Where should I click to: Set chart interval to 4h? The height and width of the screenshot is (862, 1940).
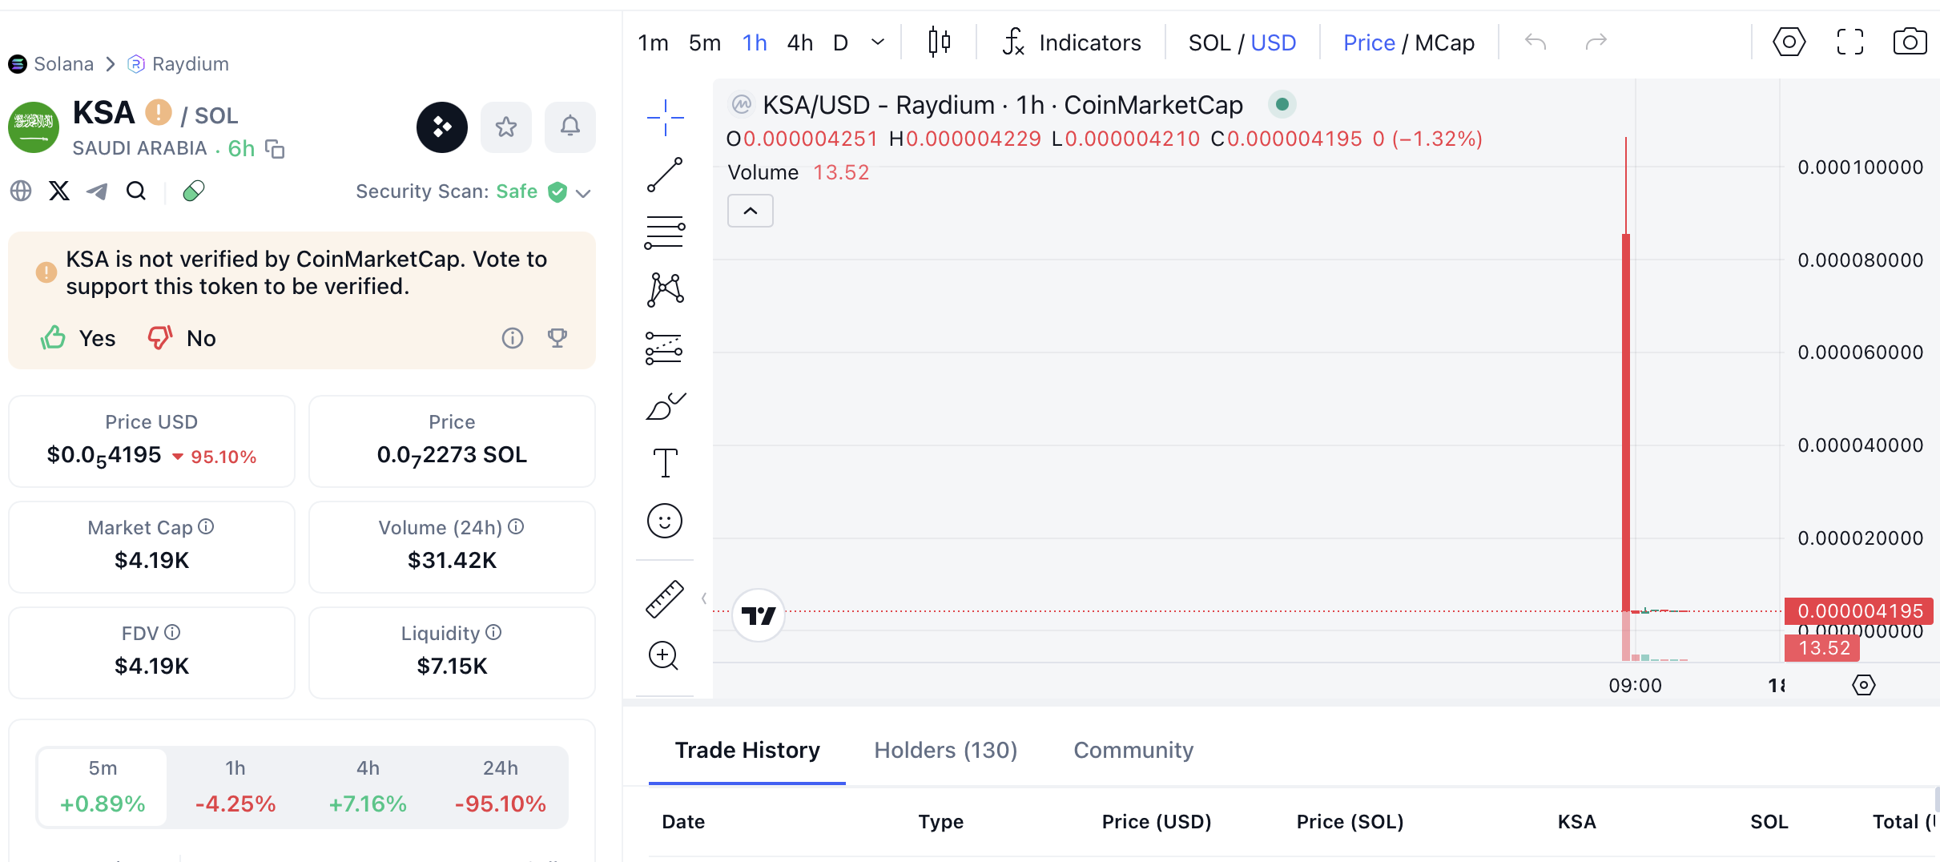[x=800, y=42]
